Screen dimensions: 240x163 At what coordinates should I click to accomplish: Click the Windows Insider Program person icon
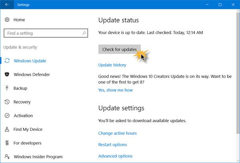pyautogui.click(x=7, y=157)
